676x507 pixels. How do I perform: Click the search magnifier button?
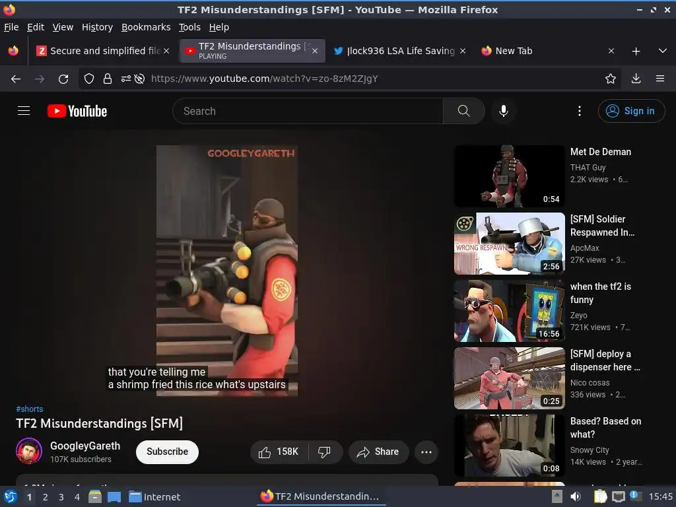[x=463, y=111]
